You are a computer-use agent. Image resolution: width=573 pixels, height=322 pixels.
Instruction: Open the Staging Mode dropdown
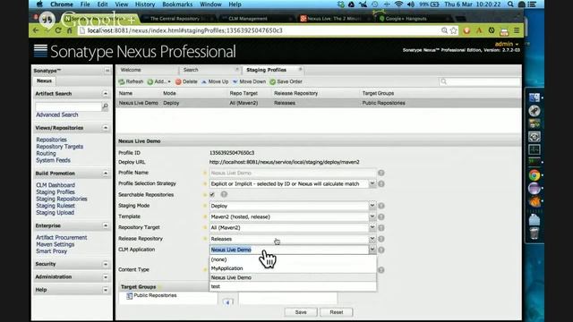(372, 206)
